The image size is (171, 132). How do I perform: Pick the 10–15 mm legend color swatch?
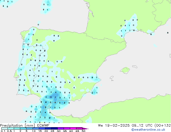pyautogui.click(x=36, y=128)
